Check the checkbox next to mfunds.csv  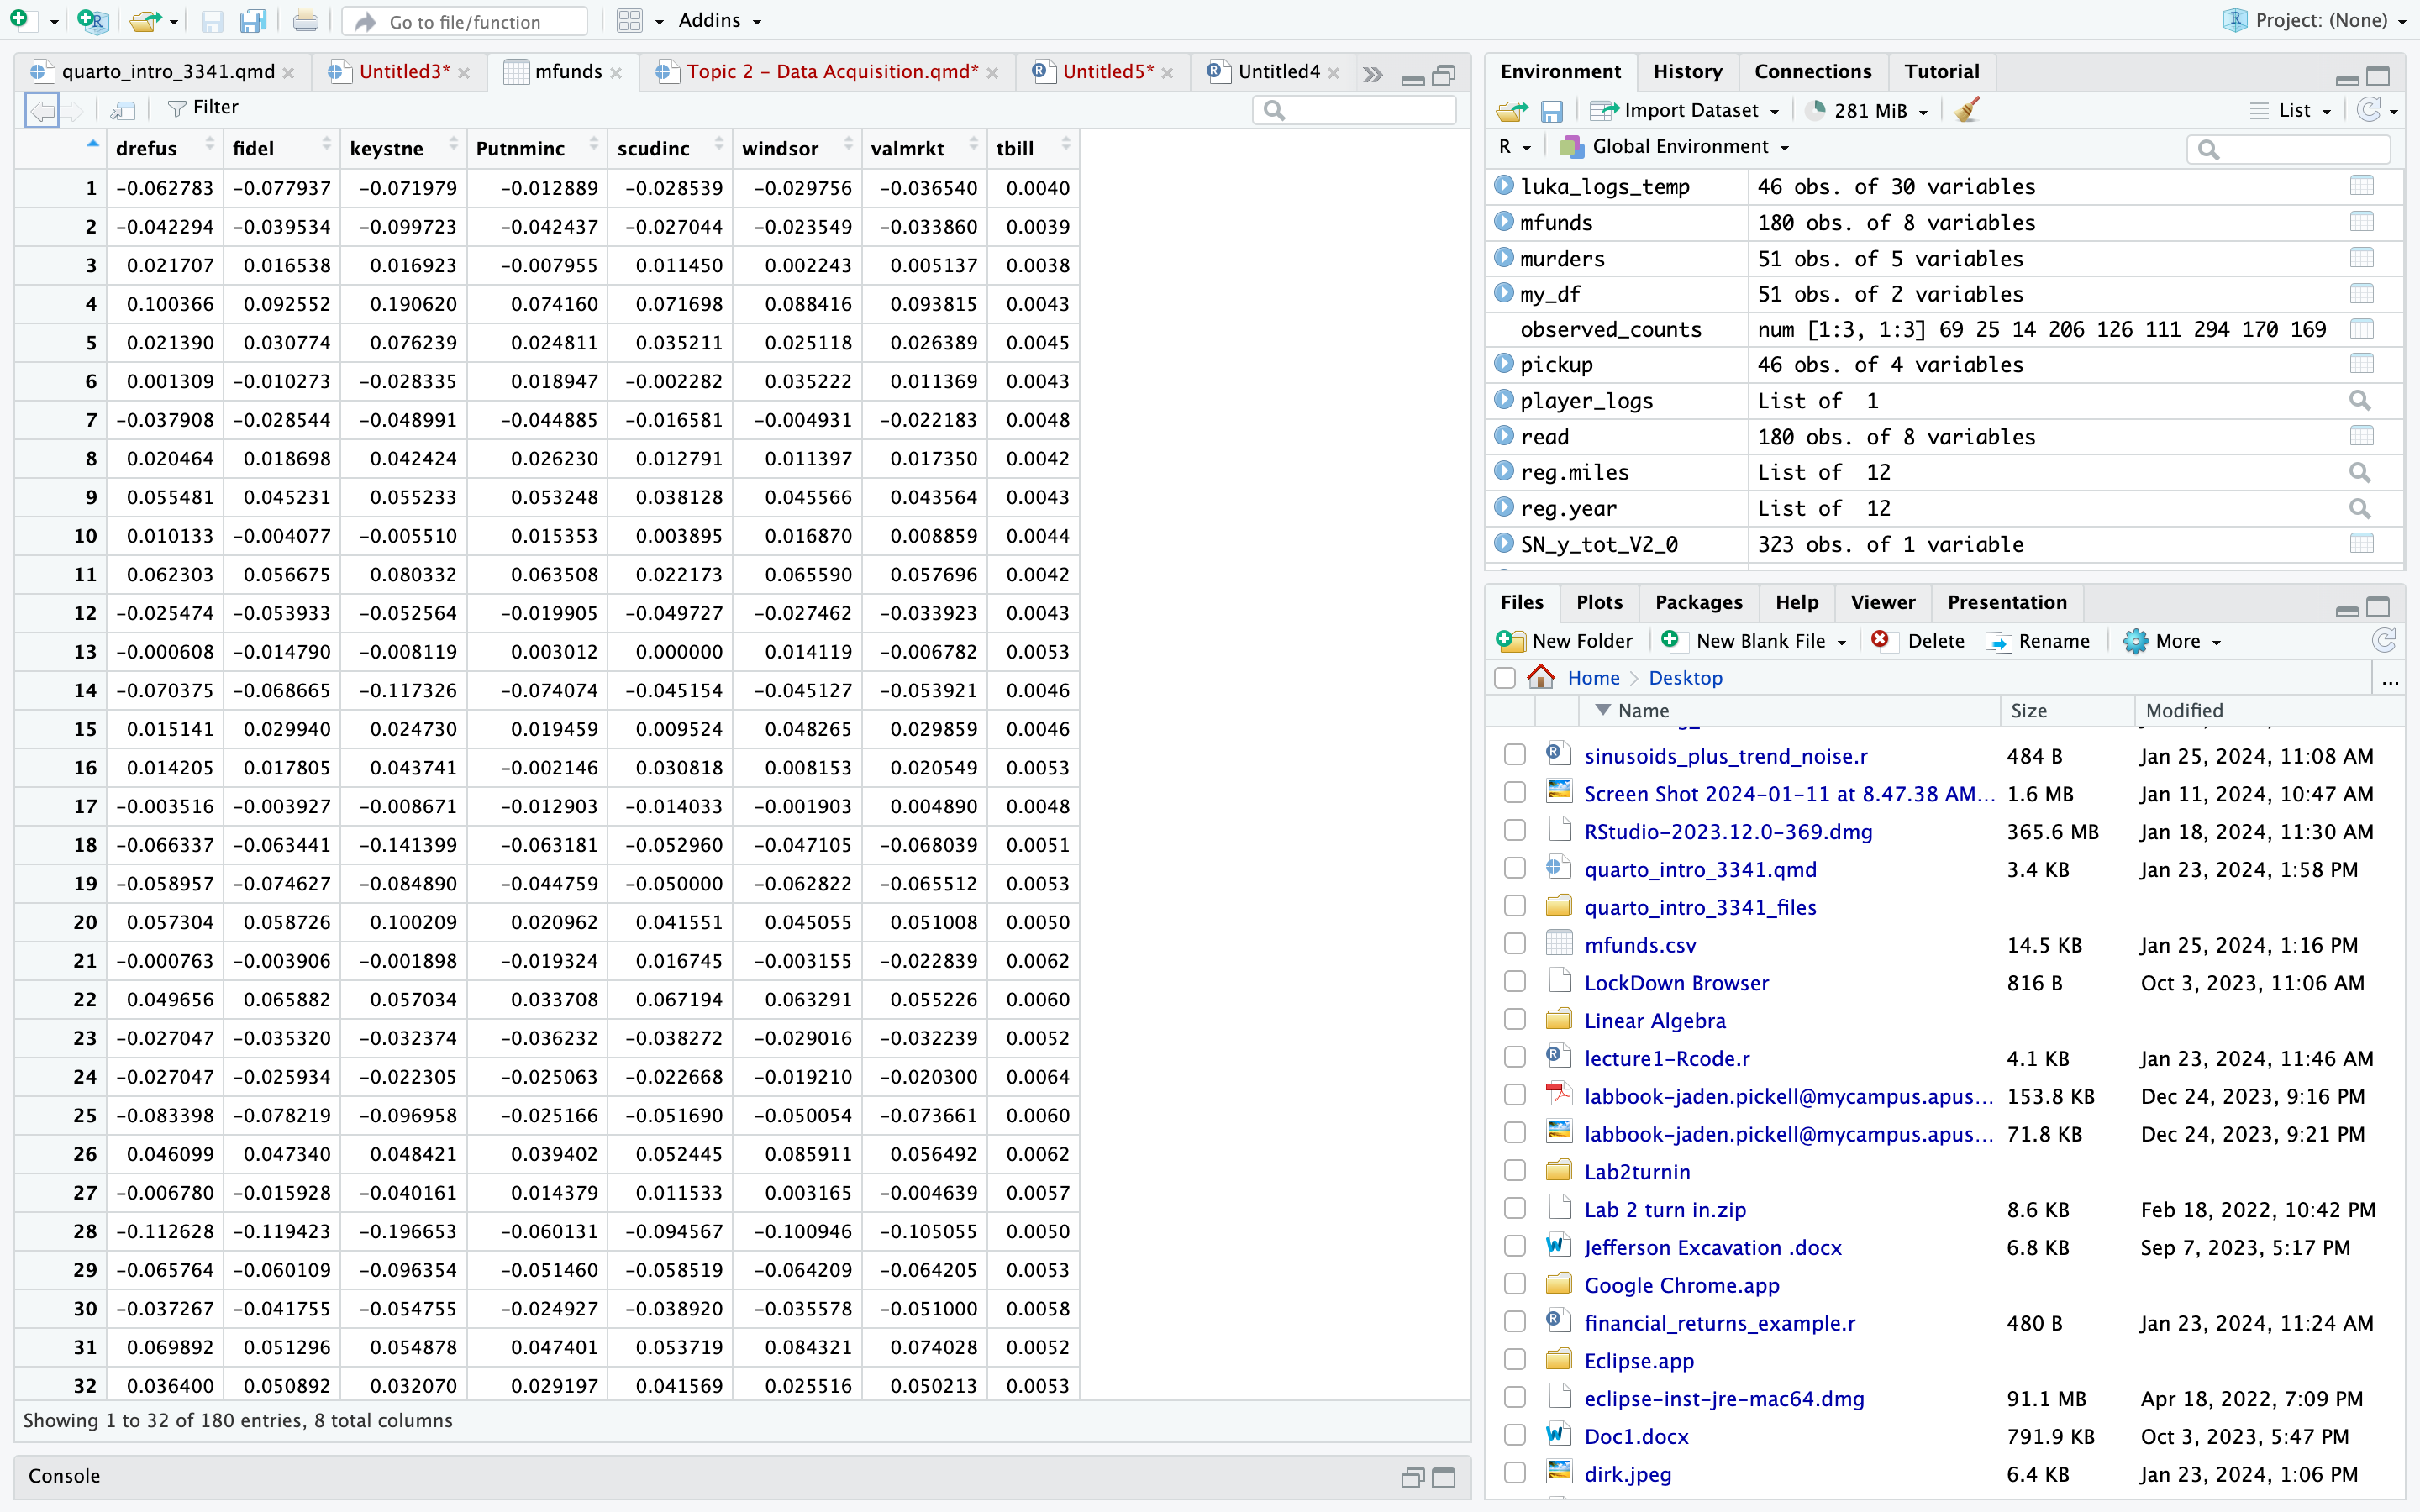point(1514,943)
